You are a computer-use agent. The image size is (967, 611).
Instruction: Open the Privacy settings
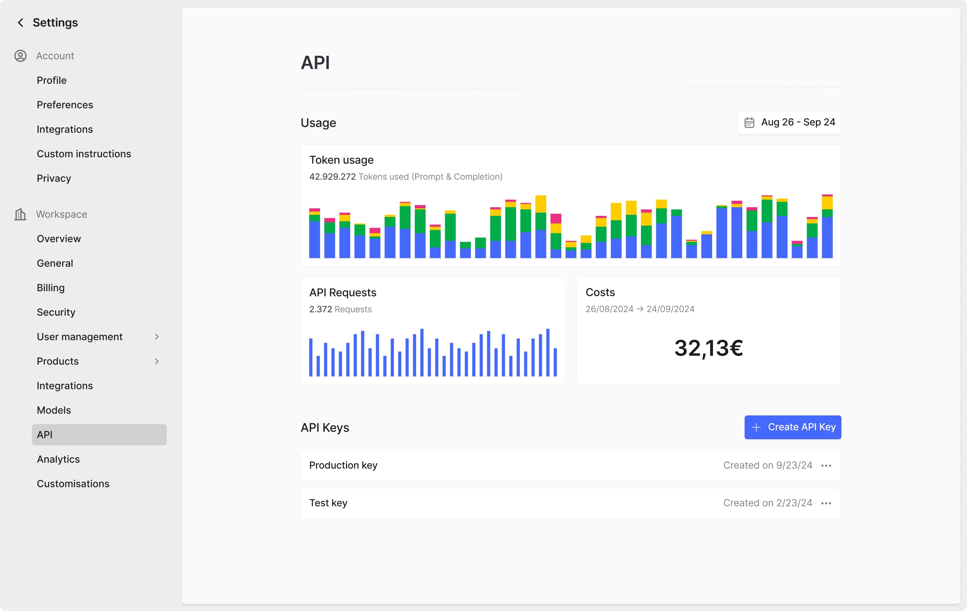[x=54, y=178]
